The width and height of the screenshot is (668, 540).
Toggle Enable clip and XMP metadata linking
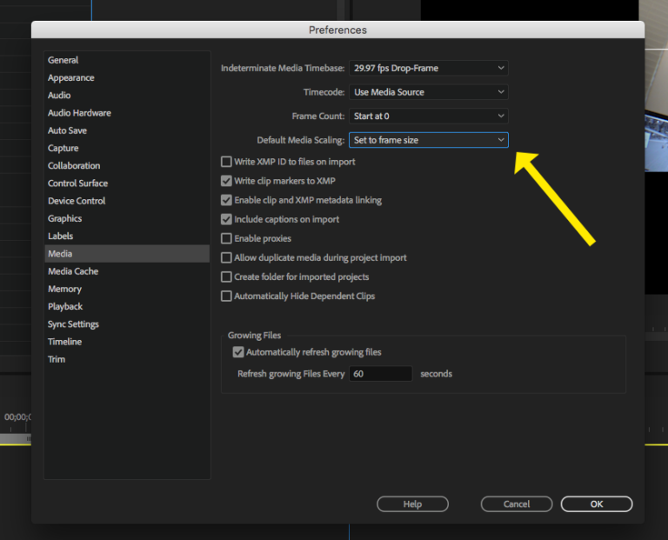(226, 200)
